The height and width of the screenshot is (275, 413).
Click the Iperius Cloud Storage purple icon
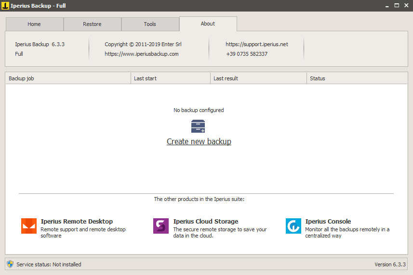[161, 226]
